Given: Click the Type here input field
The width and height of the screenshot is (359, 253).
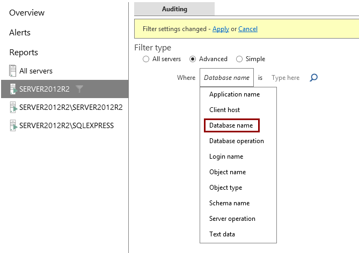Looking at the screenshot, I should 285,78.
